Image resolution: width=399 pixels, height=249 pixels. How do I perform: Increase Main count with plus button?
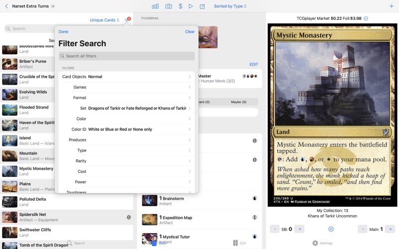click(x=390, y=229)
